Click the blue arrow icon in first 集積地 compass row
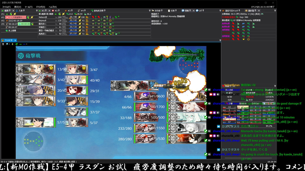This screenshot has height=171, width=305. click(243, 23)
